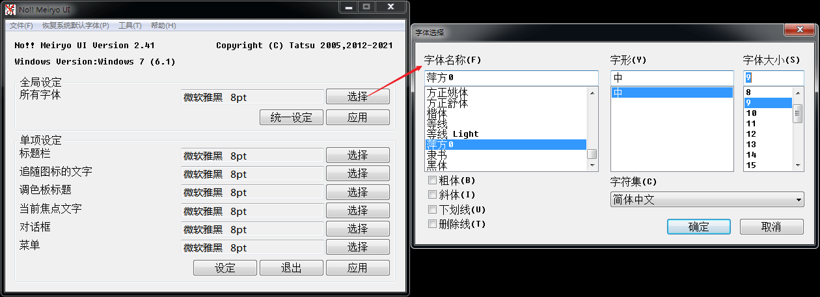Click the 所有字体 font display field

pyautogui.click(x=252, y=97)
